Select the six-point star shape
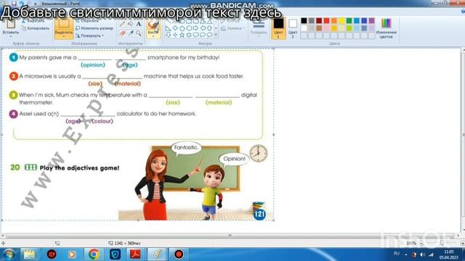 tap(189, 35)
